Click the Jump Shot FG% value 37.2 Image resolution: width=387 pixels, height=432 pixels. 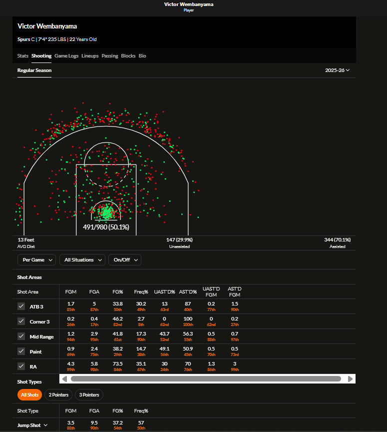tap(117, 422)
